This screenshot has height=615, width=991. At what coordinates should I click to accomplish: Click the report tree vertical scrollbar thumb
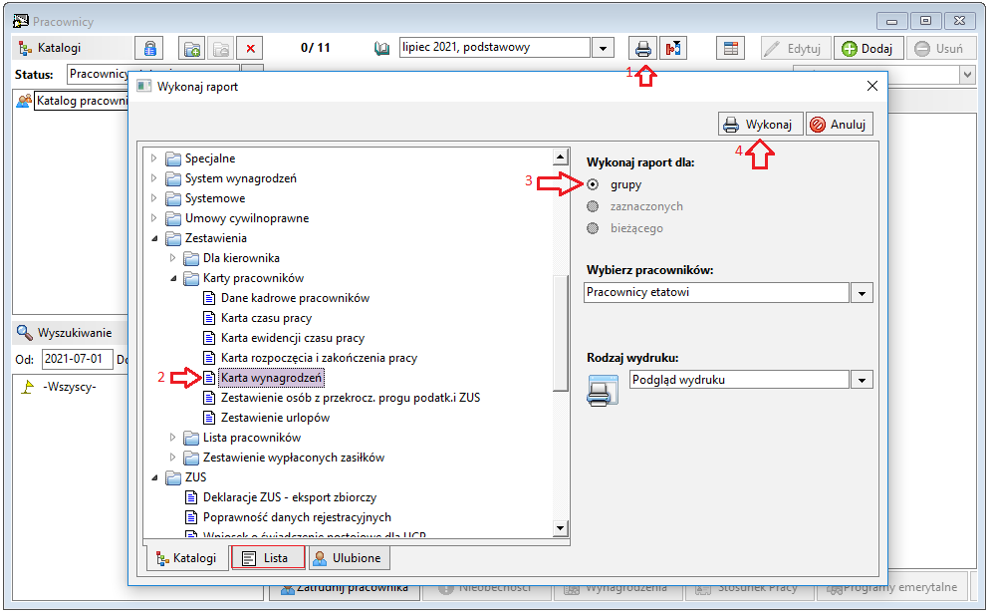560,334
